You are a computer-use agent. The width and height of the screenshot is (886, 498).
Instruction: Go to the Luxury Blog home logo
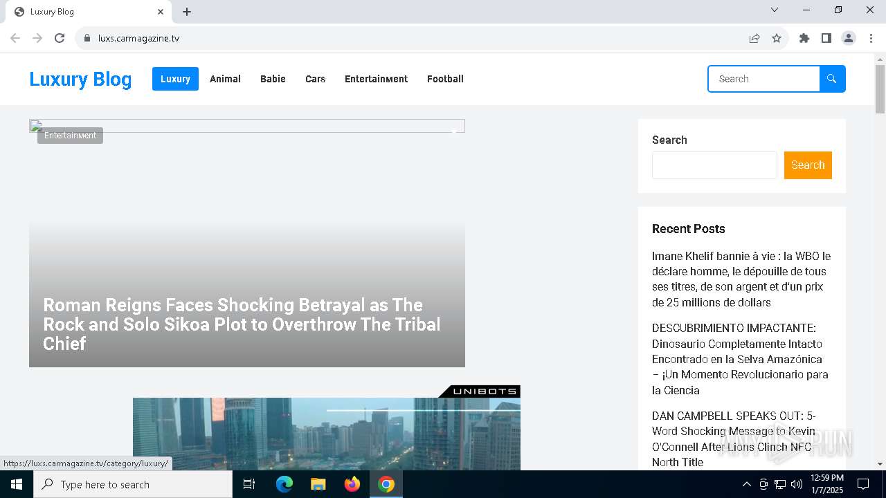click(80, 79)
